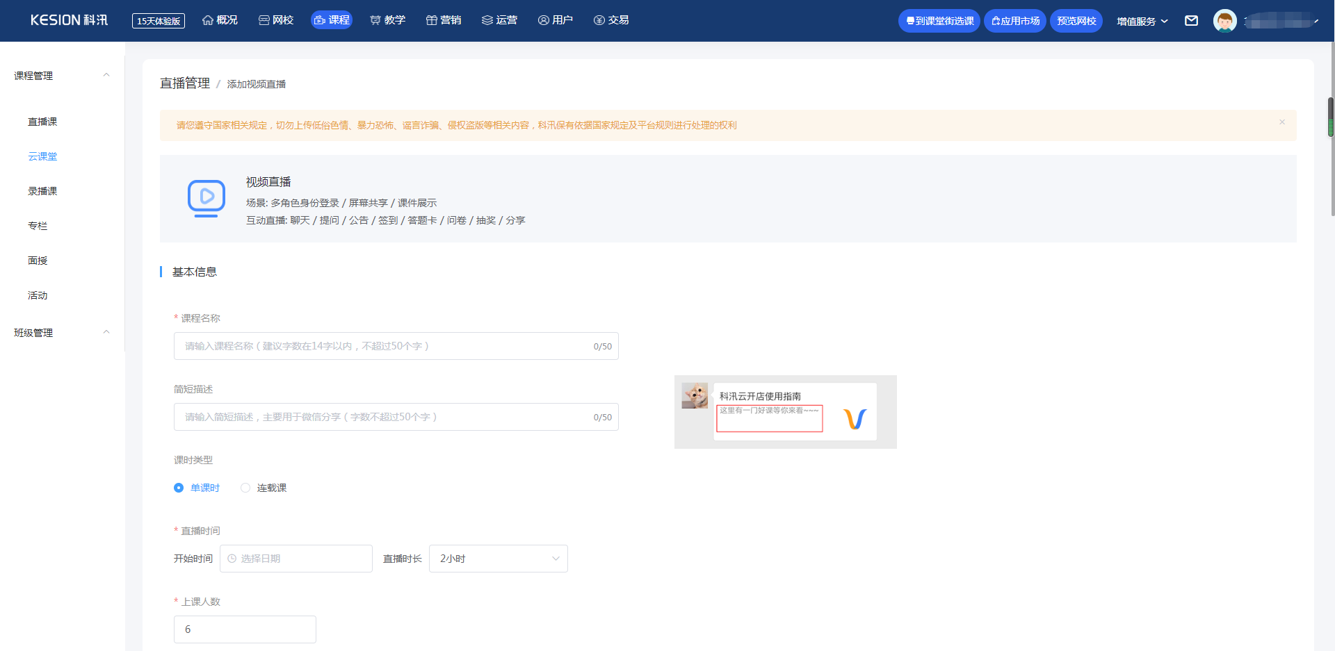Select the 单课时 radio option
The image size is (1335, 651).
click(179, 488)
